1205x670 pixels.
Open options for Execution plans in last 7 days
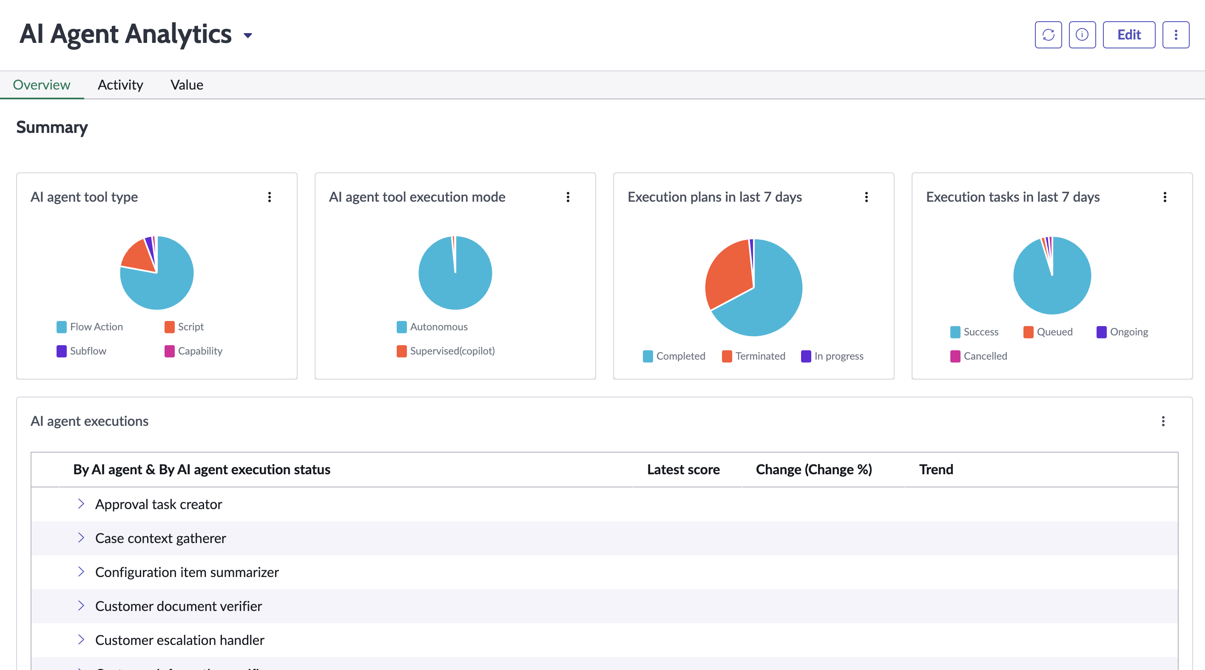click(866, 197)
